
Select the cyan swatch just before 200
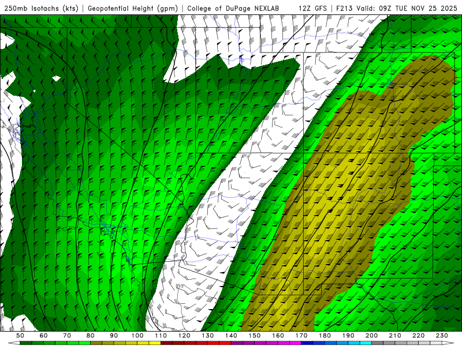click(366, 343)
